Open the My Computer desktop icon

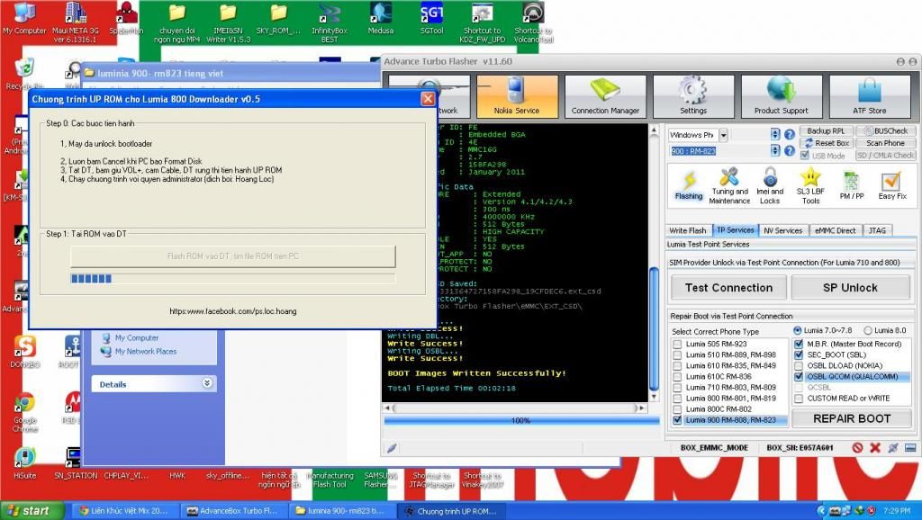[x=24, y=20]
